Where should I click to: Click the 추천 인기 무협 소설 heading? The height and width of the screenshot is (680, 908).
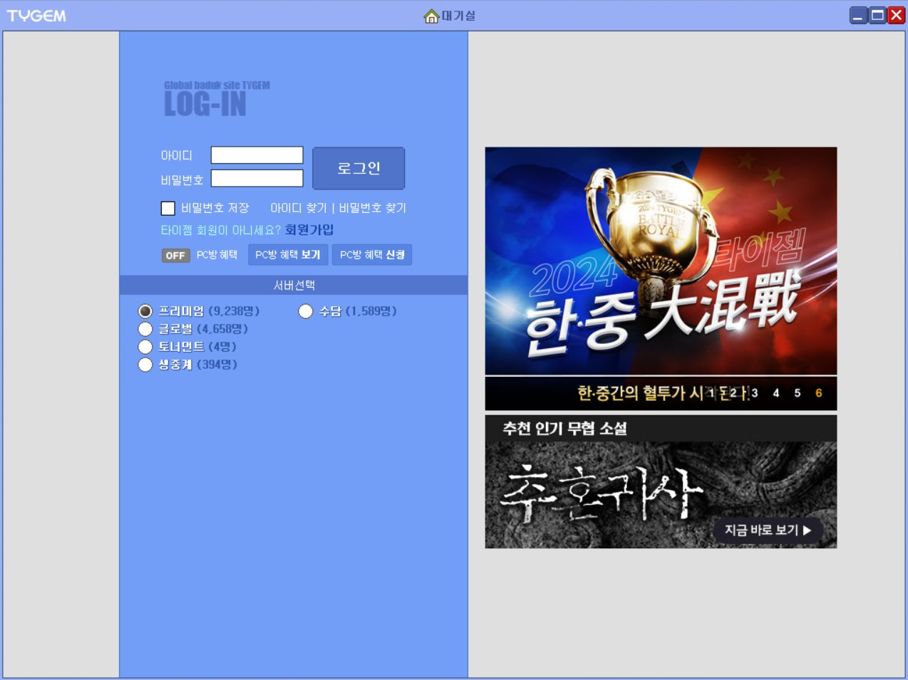(x=564, y=428)
